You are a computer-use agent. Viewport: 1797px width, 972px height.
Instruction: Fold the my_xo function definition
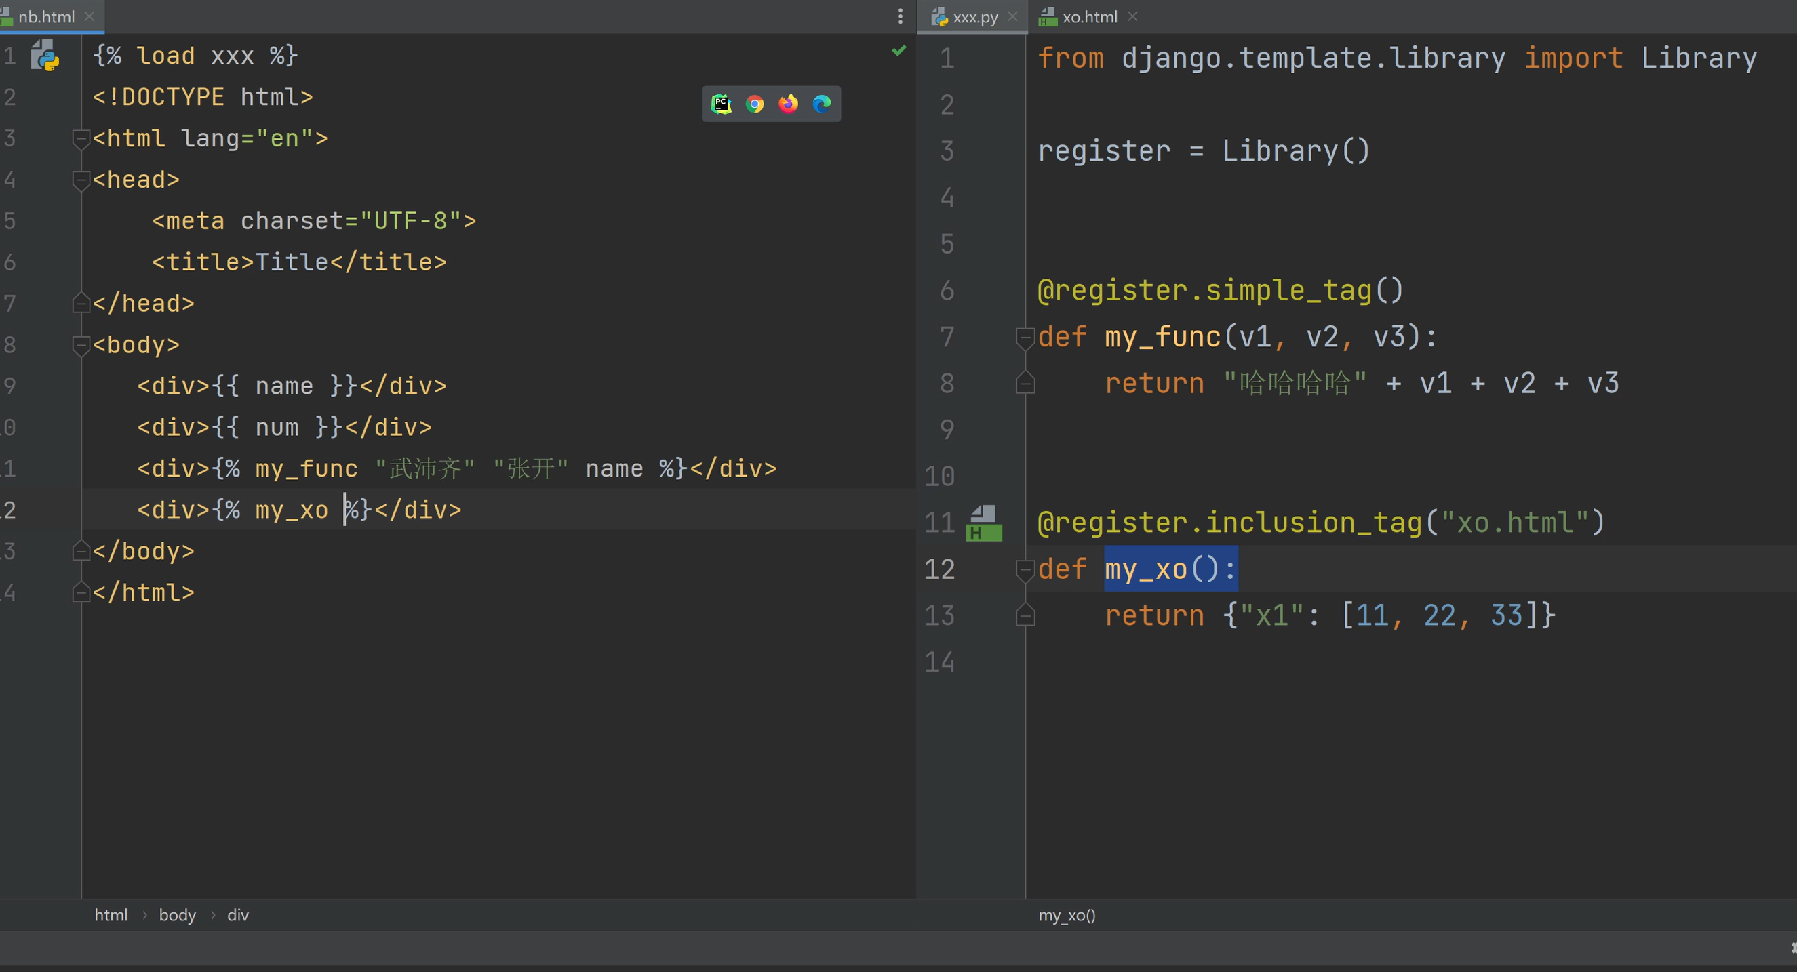(x=1025, y=569)
